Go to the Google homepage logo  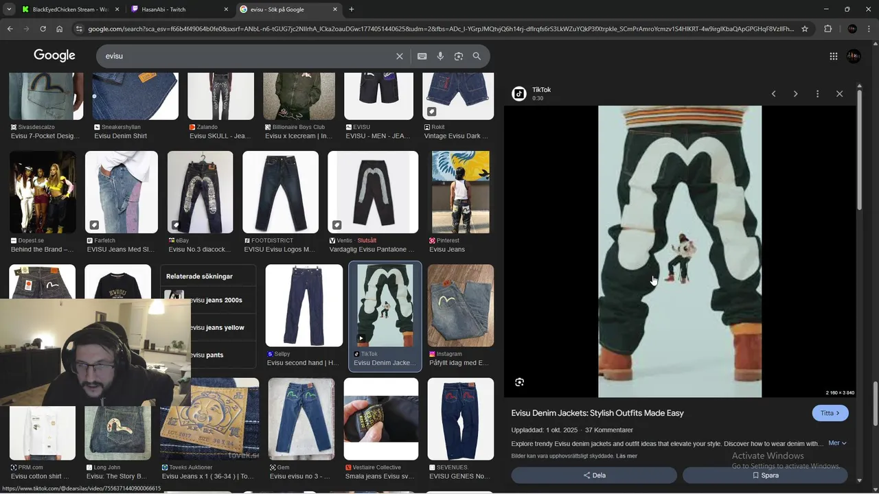pyautogui.click(x=54, y=56)
